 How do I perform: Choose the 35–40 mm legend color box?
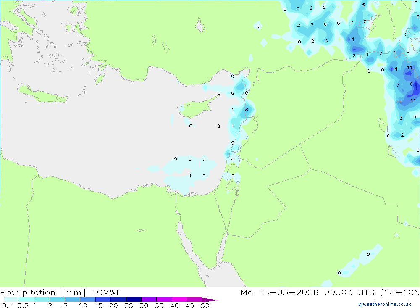164,300
